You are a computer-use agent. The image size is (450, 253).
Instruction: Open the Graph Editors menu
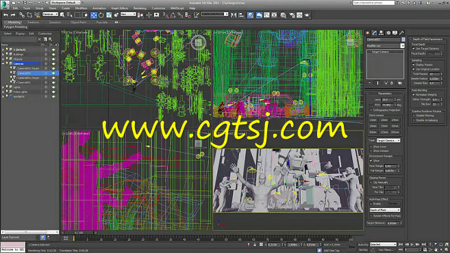pyautogui.click(x=120, y=8)
